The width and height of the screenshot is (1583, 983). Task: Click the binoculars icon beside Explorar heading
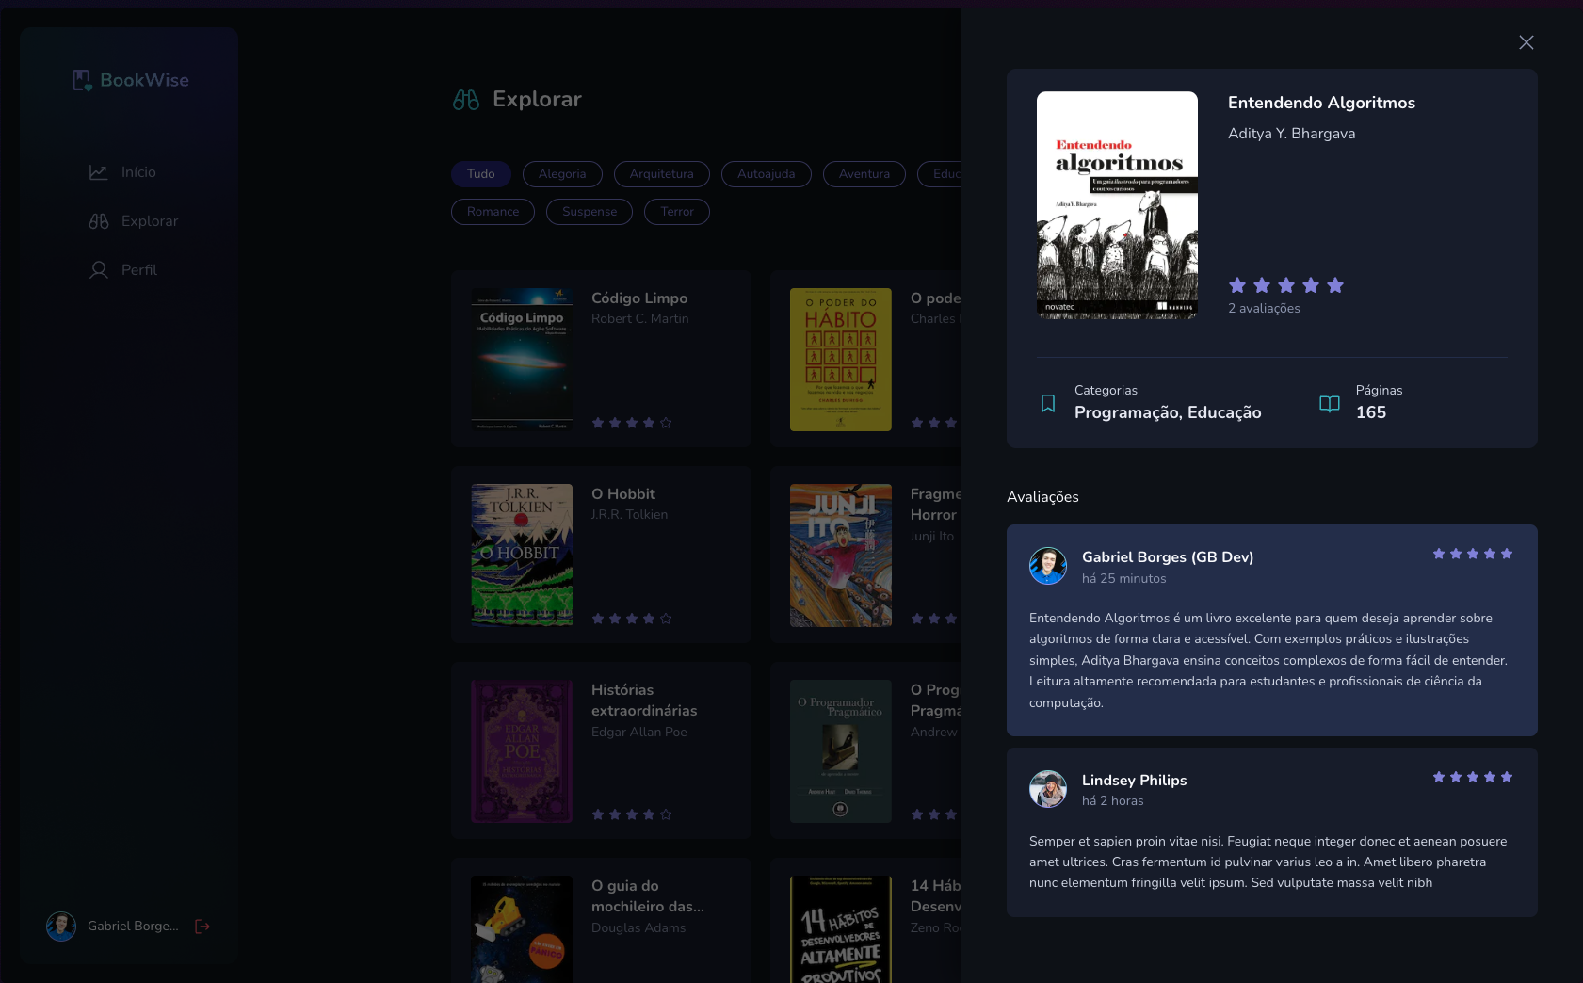(x=465, y=99)
